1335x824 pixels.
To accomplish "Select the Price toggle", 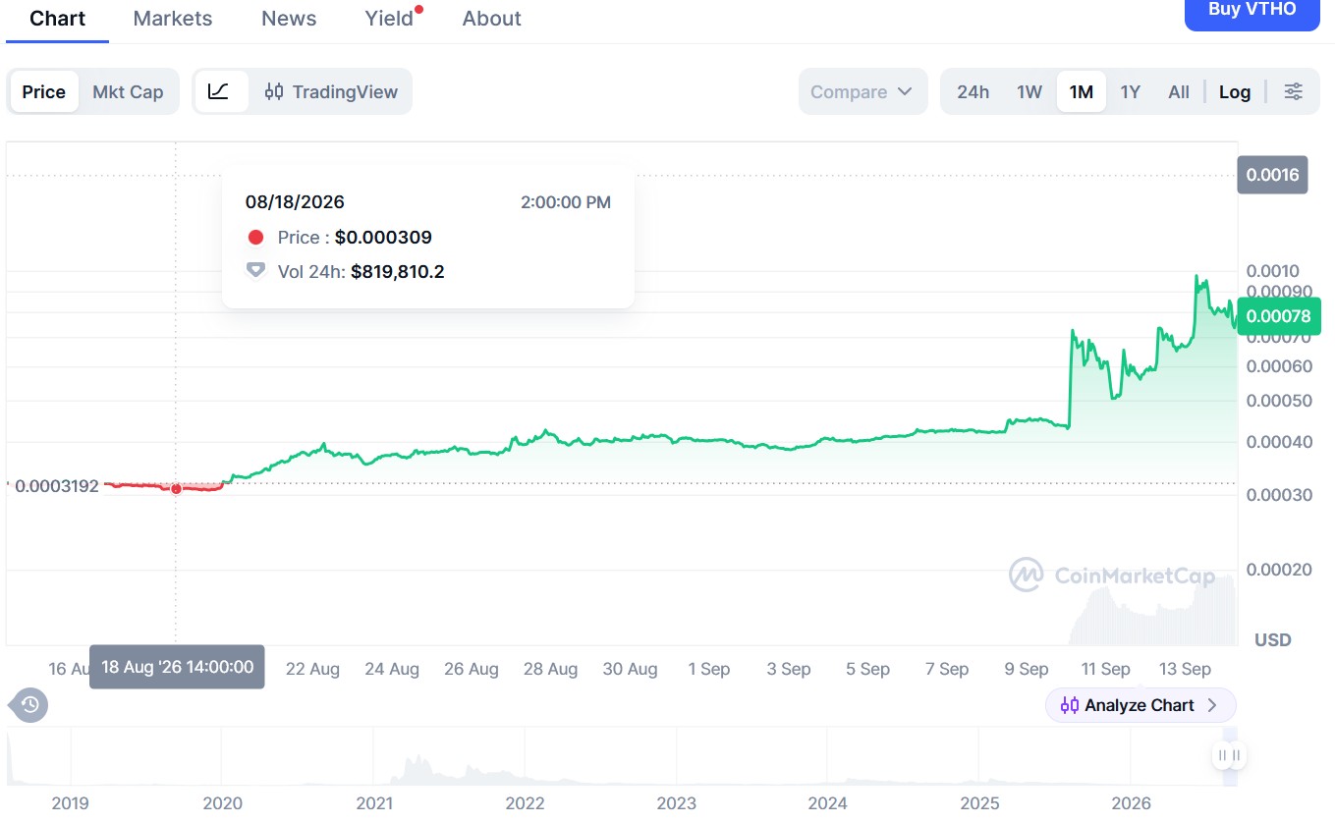I will [44, 91].
